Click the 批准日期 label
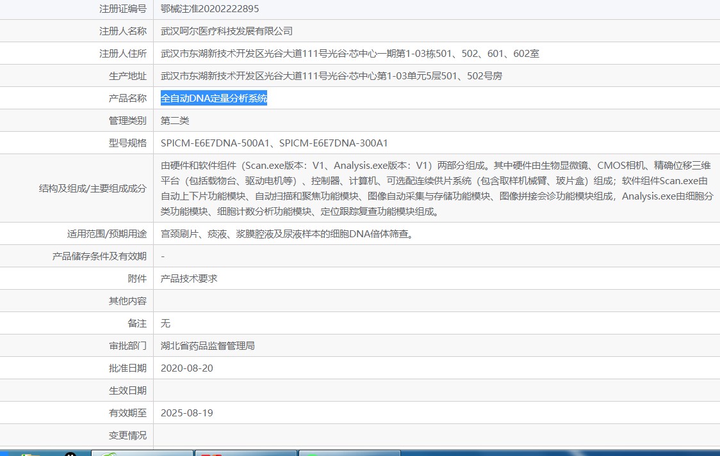The height and width of the screenshot is (456, 720). click(x=127, y=368)
